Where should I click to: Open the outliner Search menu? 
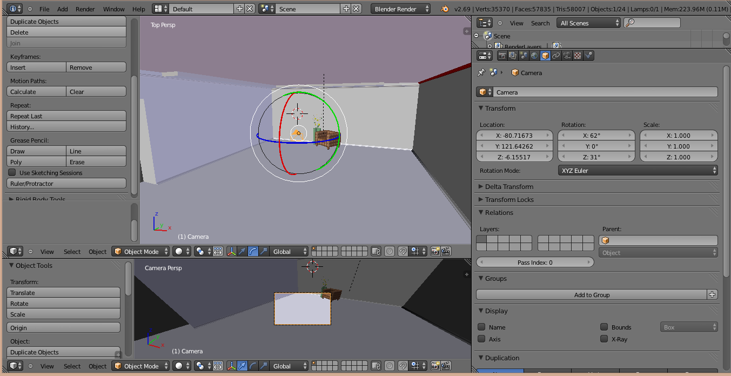pyautogui.click(x=540, y=23)
